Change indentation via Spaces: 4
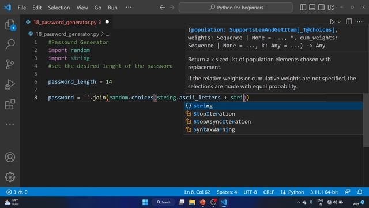This screenshot has width=369, height=208. [x=227, y=192]
